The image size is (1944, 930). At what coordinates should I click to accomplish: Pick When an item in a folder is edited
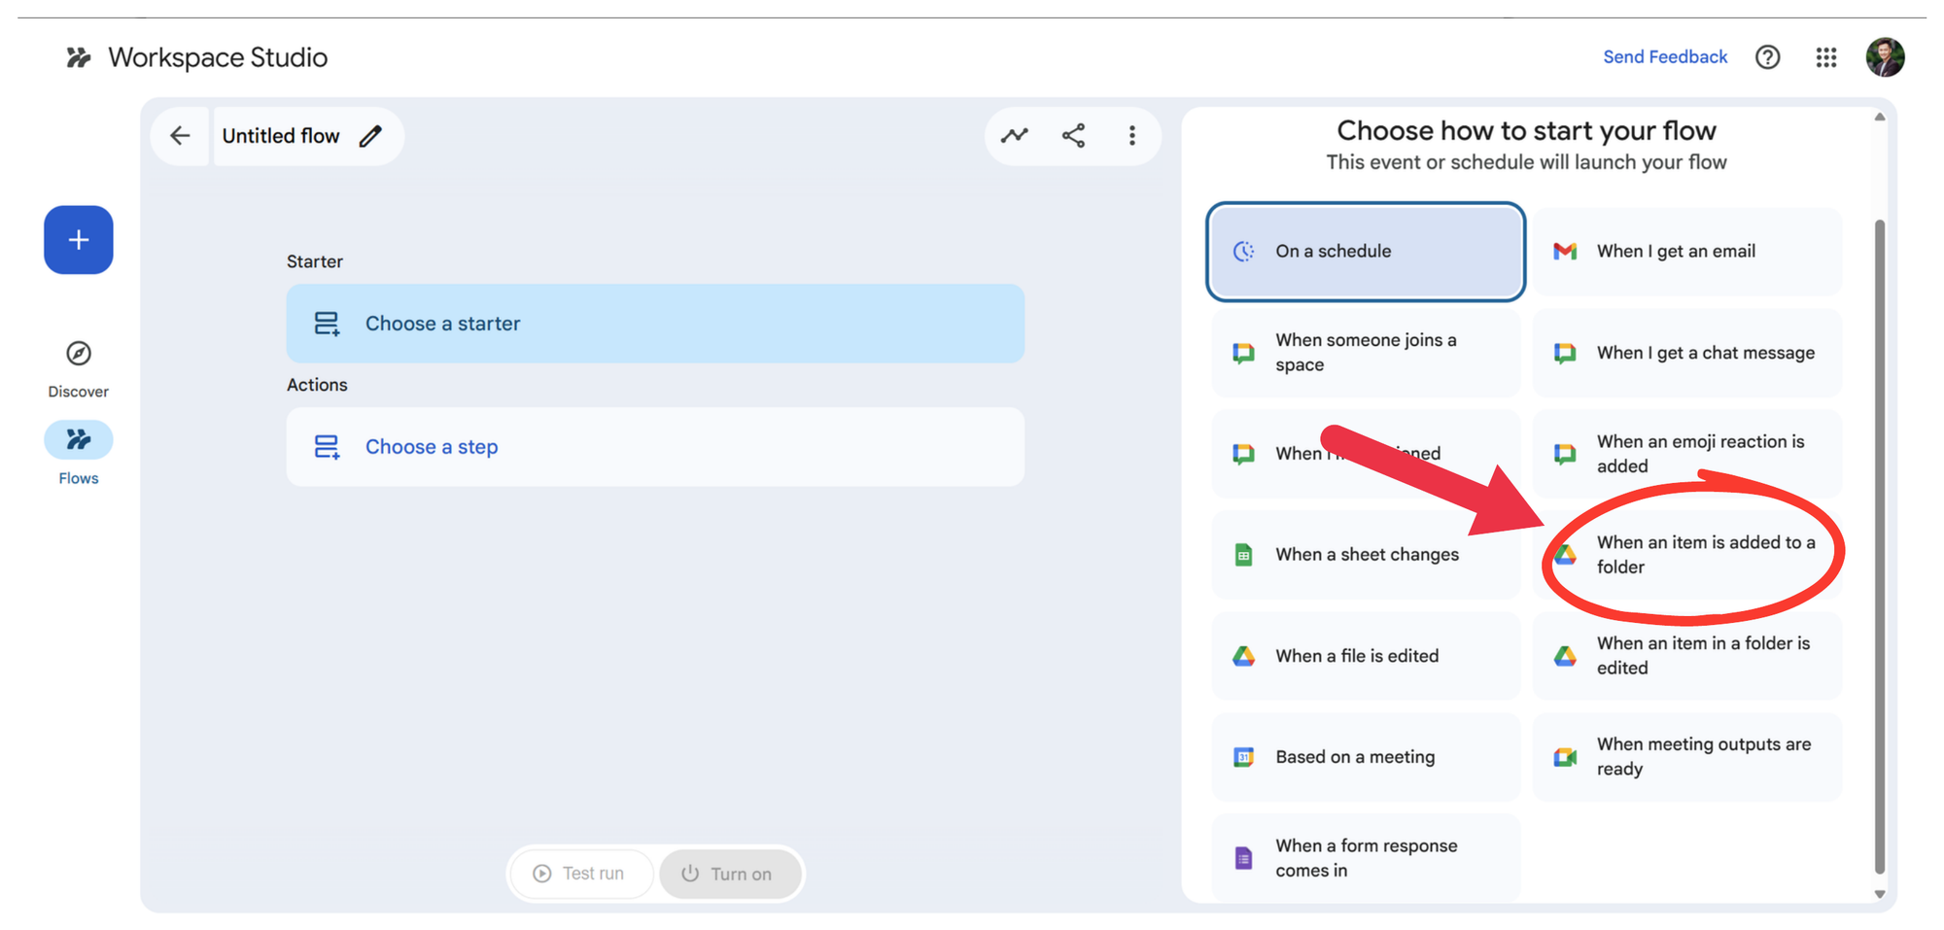pos(1687,656)
